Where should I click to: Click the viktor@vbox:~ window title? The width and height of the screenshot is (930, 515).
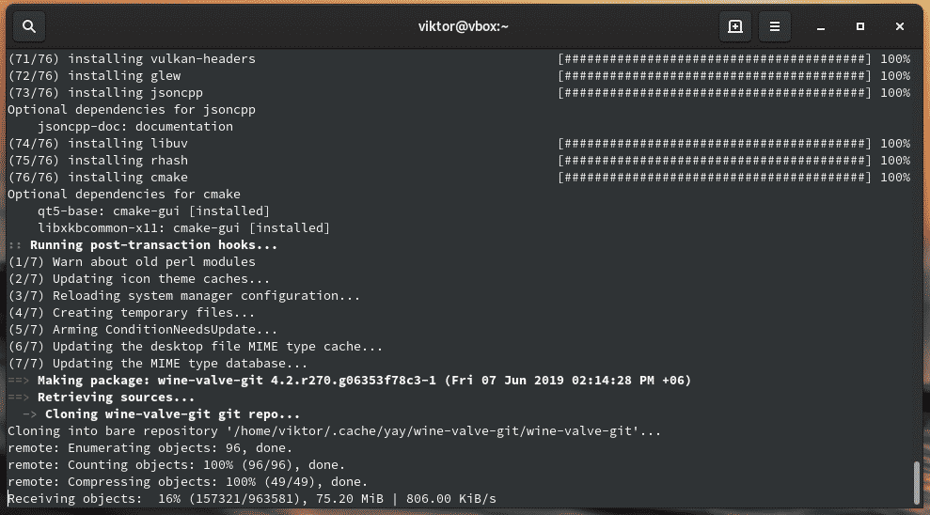pyautogui.click(x=463, y=26)
